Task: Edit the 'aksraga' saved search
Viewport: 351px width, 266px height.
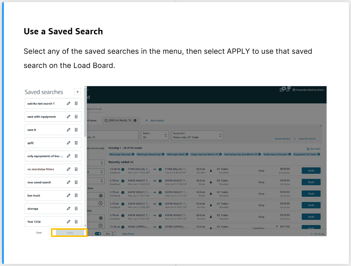Action: [69, 208]
